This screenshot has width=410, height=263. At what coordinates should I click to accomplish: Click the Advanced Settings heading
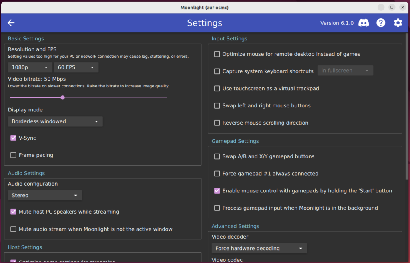click(235, 226)
